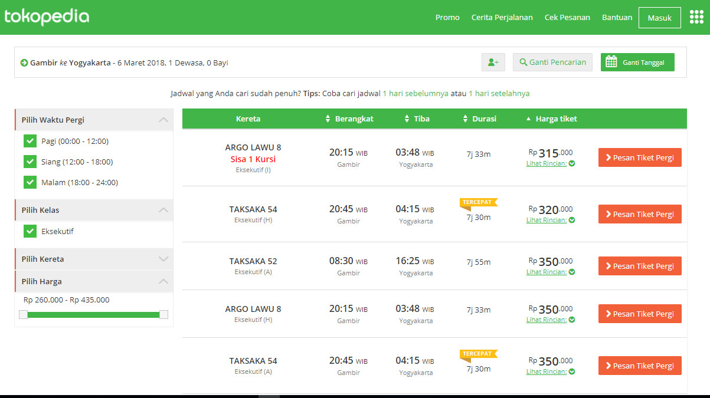
Task: Collapse the Pilih Kelas section
Action: 163,210
